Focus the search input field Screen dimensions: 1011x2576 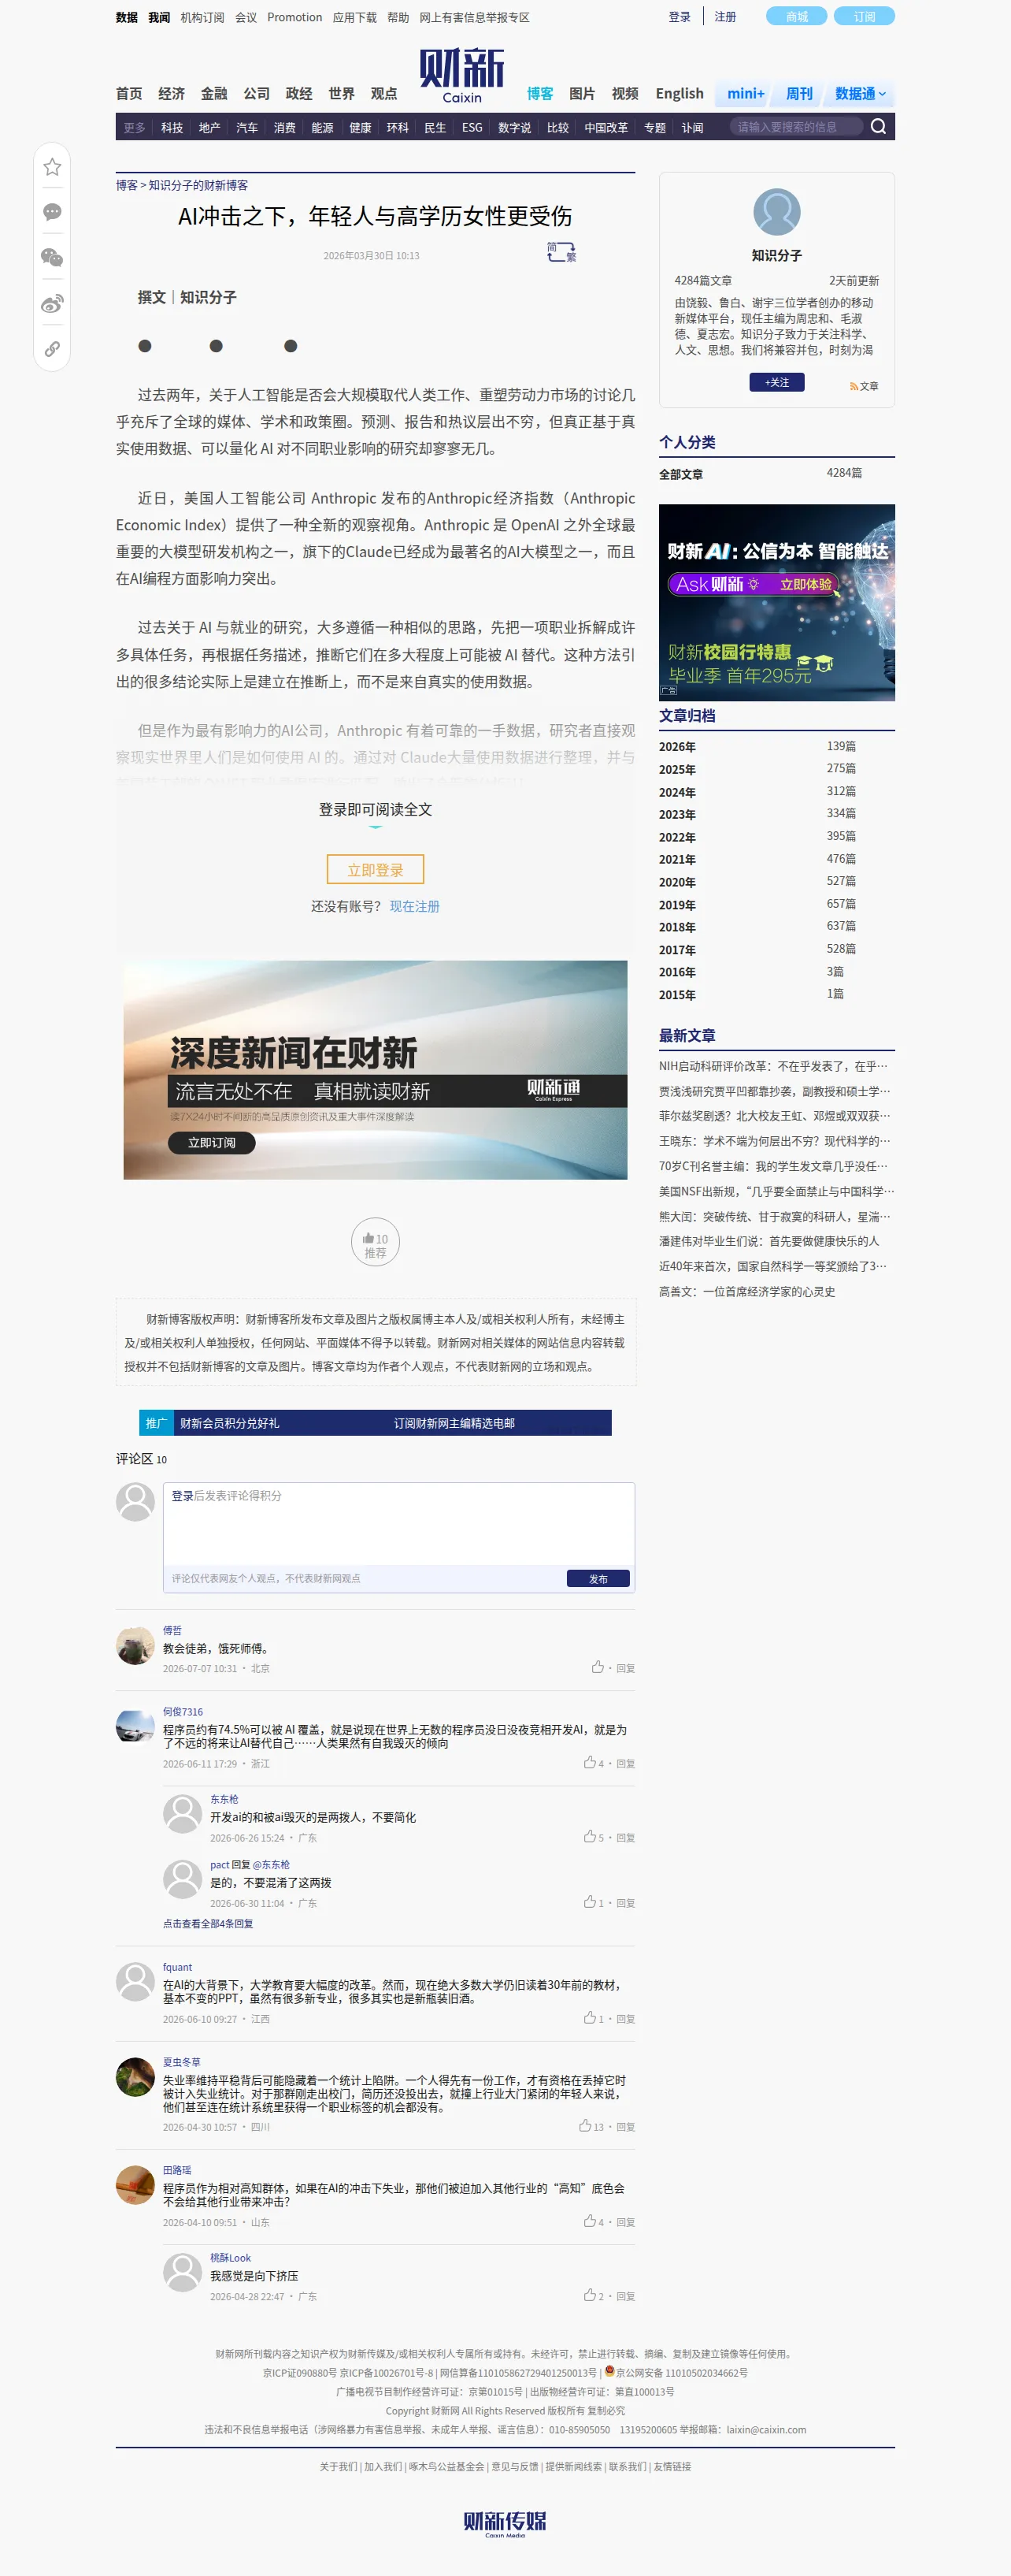tap(796, 127)
